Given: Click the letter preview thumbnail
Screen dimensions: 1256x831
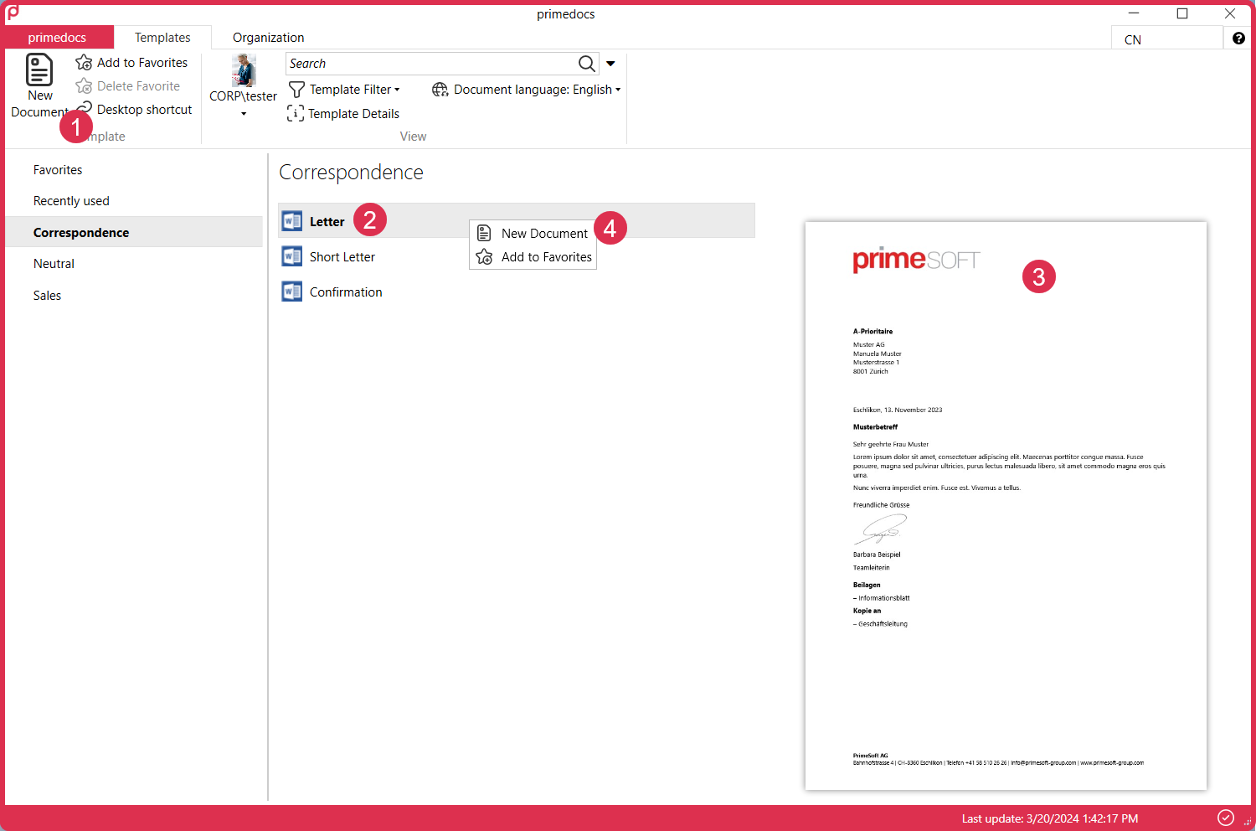Looking at the screenshot, I should point(1006,506).
